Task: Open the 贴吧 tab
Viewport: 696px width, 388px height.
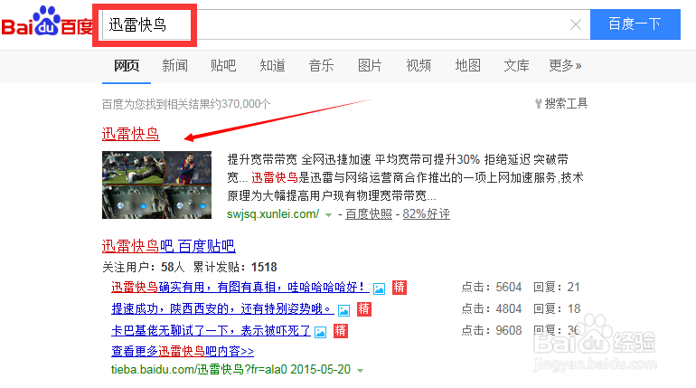Action: [223, 66]
